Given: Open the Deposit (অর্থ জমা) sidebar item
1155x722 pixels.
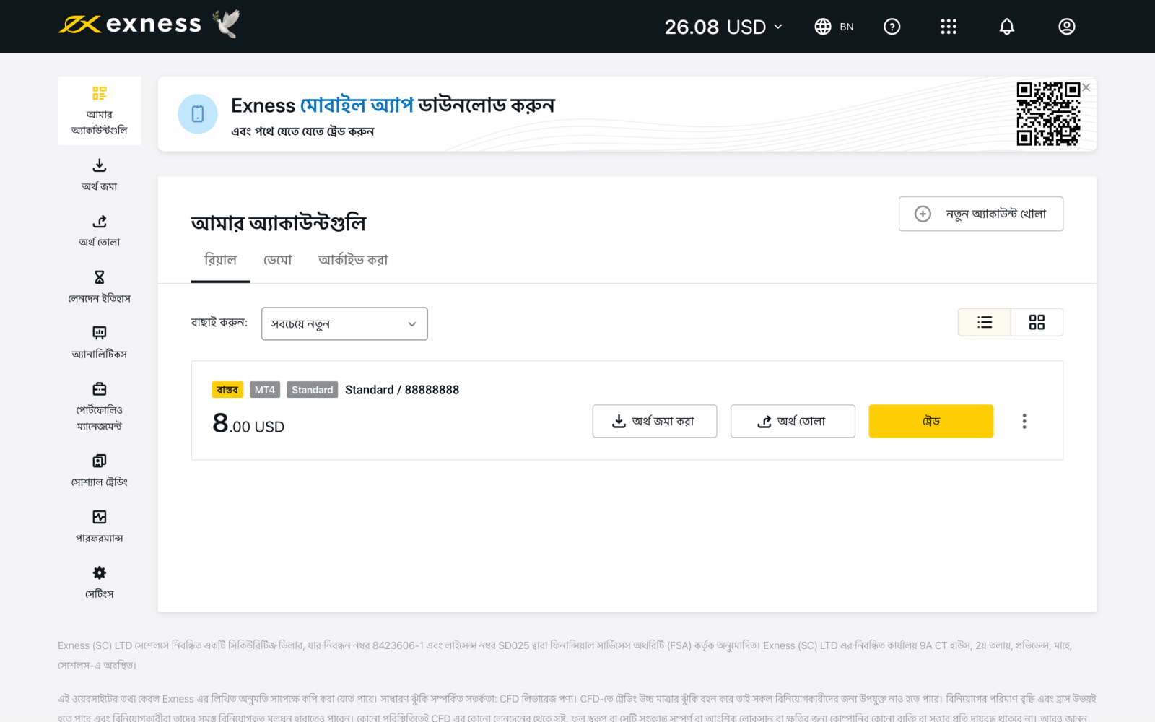Looking at the screenshot, I should point(100,175).
